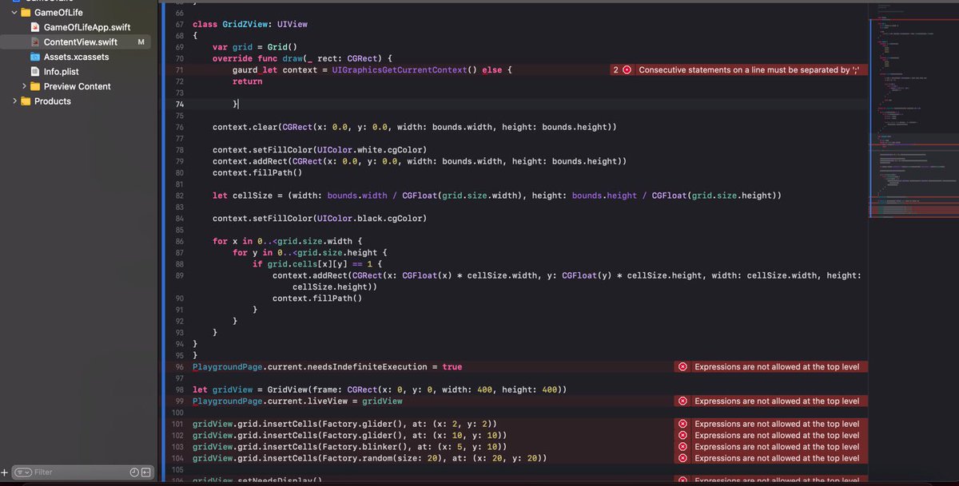The height and width of the screenshot is (486, 959).
Task: Click line number 74 in gutter
Action: pyautogui.click(x=179, y=105)
